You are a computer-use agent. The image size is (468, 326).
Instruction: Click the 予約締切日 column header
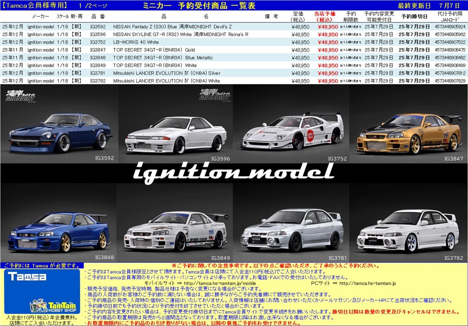point(414,16)
